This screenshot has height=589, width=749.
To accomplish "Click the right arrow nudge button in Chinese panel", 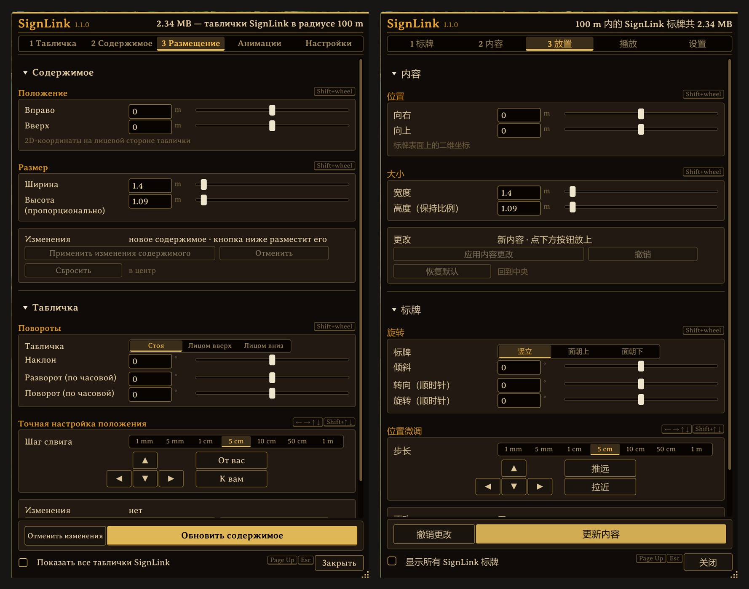I will [540, 486].
